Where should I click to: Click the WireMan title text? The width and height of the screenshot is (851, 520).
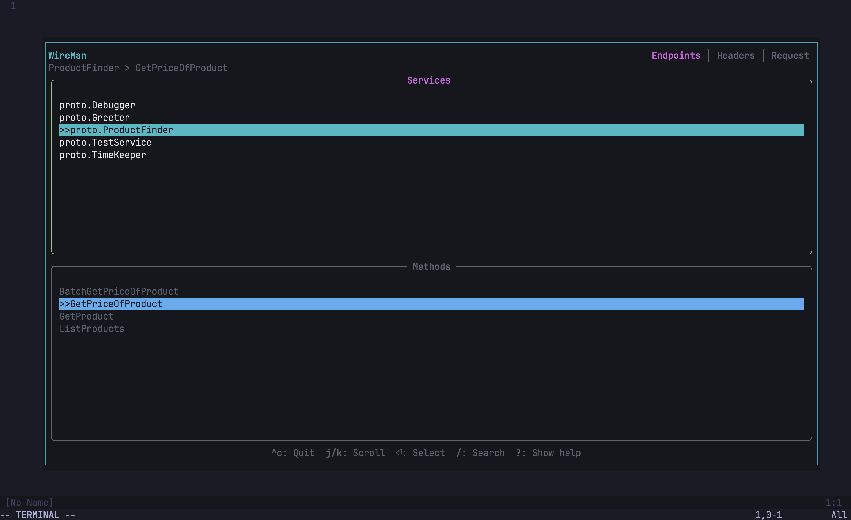click(x=67, y=55)
